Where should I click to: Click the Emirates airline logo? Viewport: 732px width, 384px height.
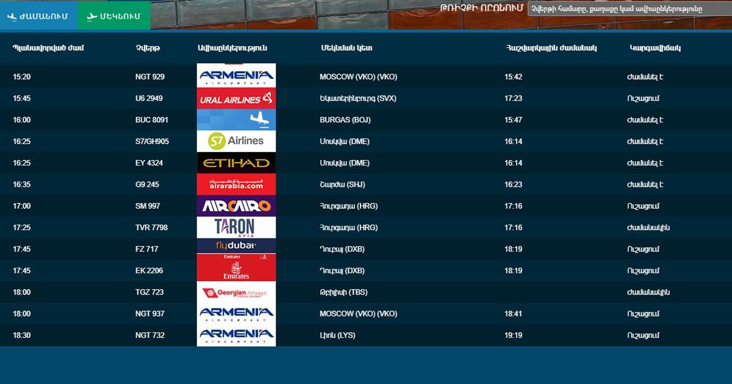click(236, 268)
